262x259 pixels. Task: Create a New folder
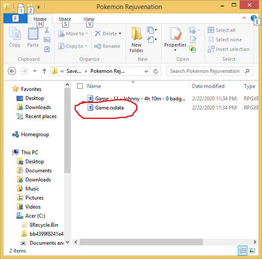pyautogui.click(x=136, y=40)
